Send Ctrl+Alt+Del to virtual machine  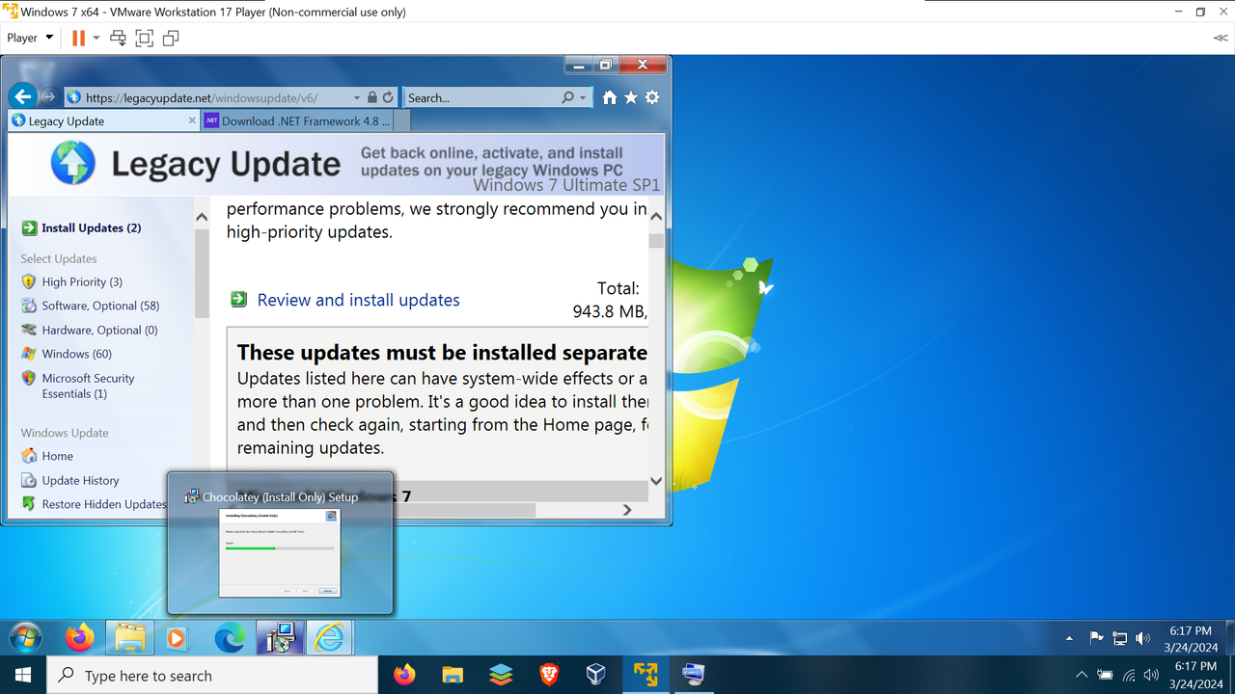119,38
